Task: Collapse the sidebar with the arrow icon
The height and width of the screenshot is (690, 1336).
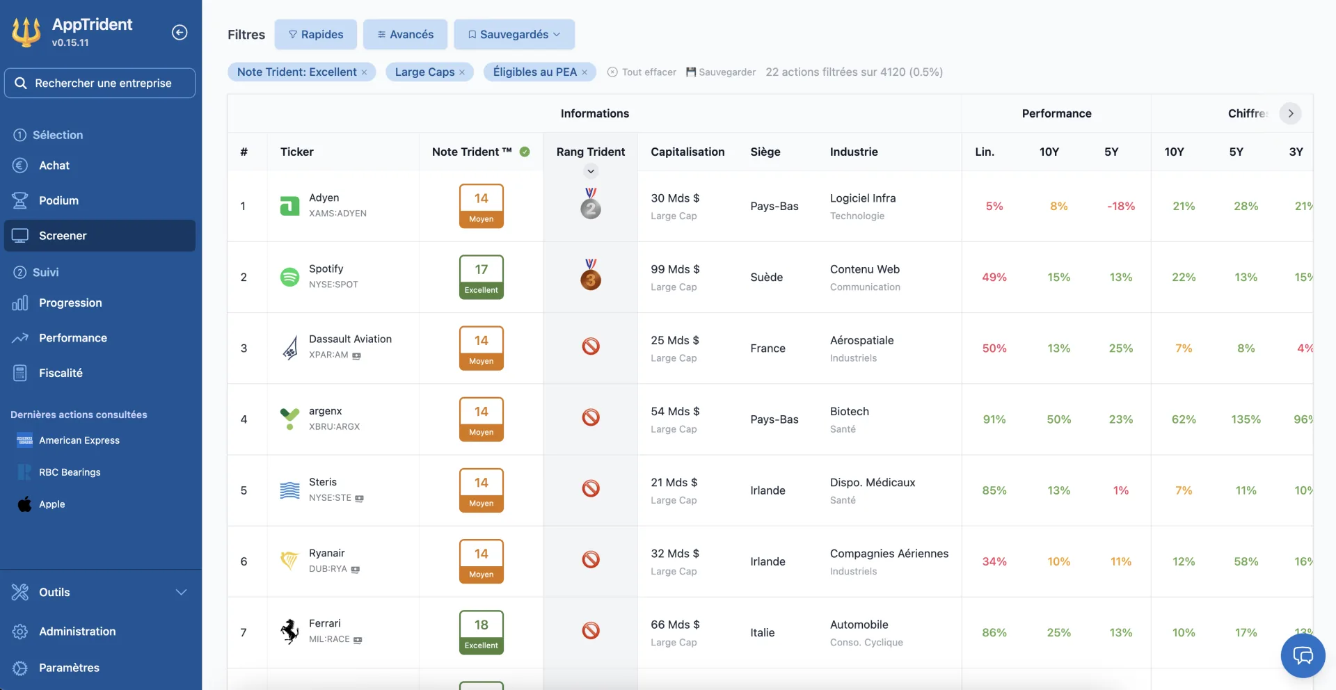Action: (x=180, y=33)
